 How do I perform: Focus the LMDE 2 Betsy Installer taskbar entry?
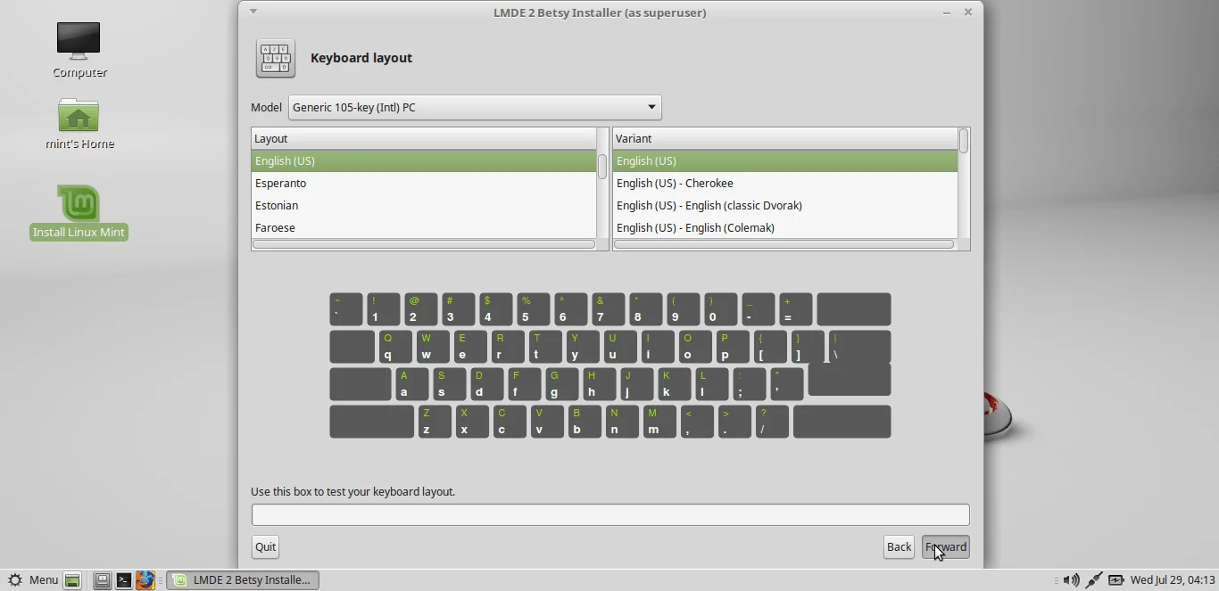tap(243, 579)
